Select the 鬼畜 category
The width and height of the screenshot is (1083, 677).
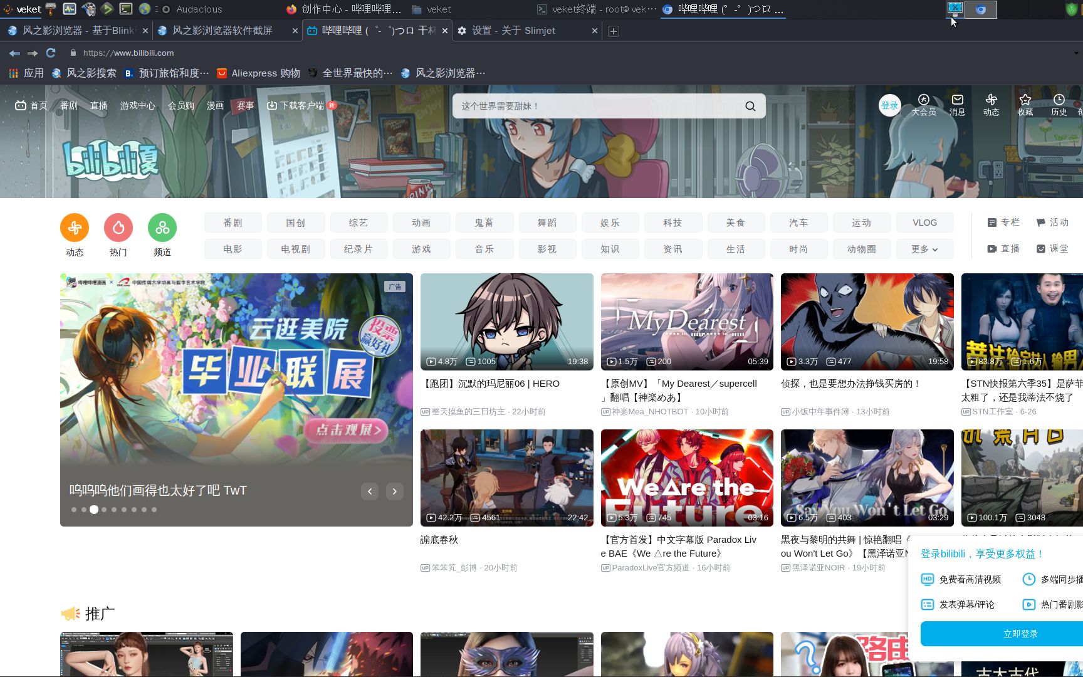(x=484, y=223)
